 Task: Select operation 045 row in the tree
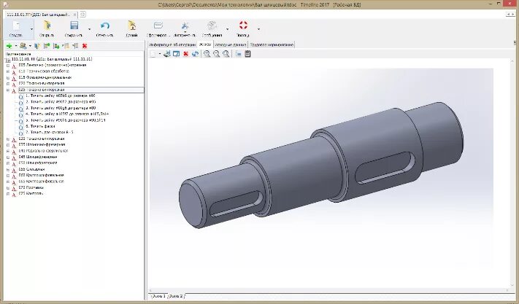point(38,157)
